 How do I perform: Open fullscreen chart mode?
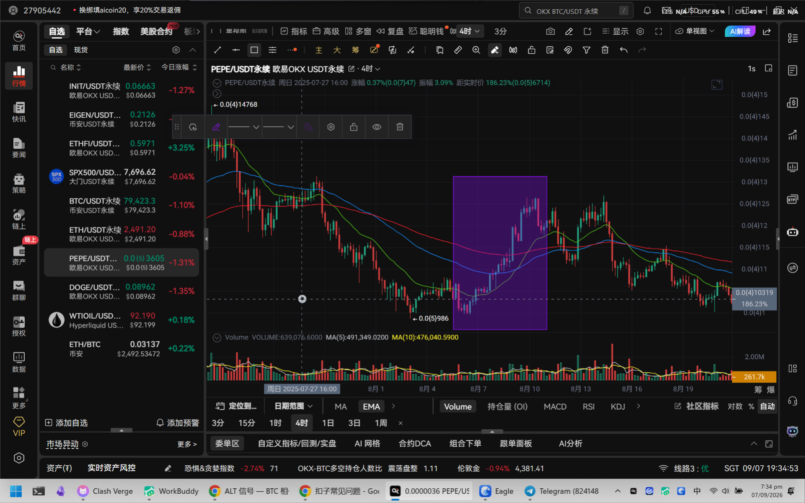tap(658, 31)
